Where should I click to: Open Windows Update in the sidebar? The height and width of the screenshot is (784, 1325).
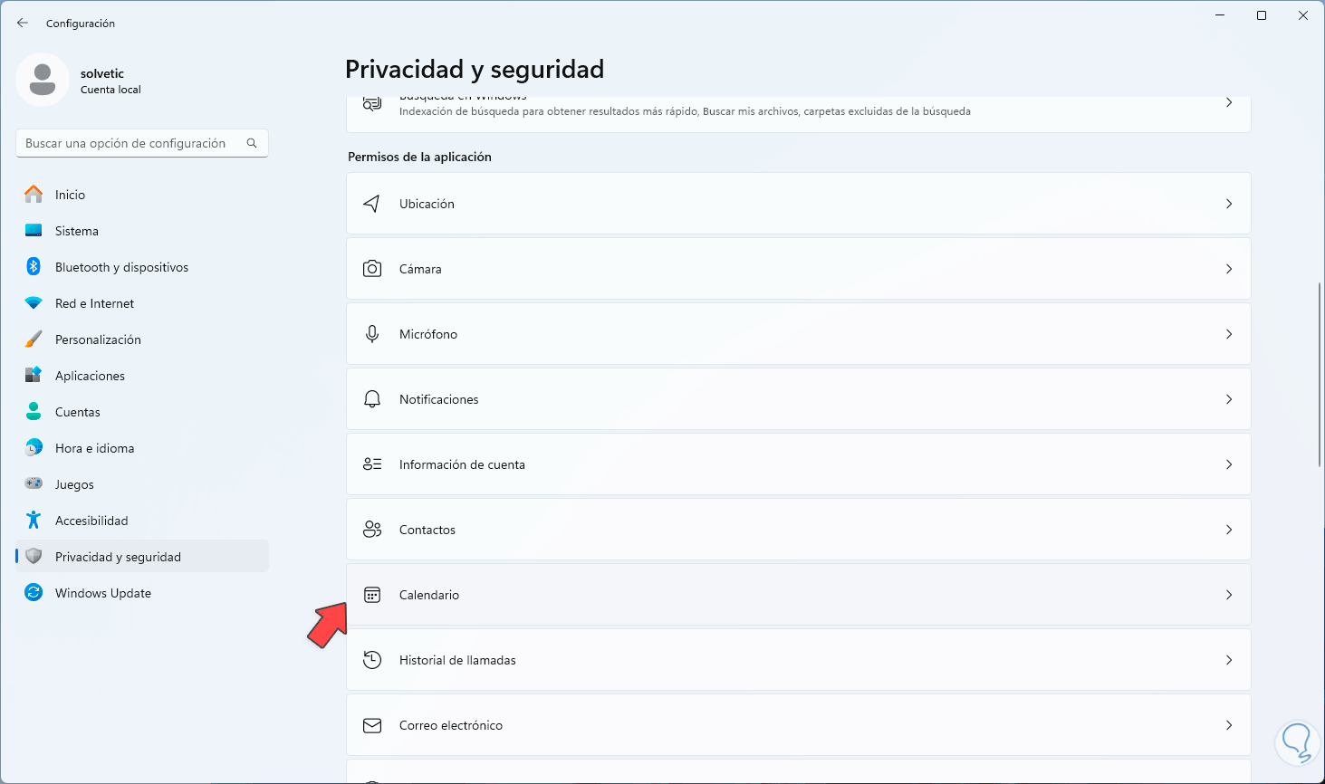pyautogui.click(x=102, y=593)
